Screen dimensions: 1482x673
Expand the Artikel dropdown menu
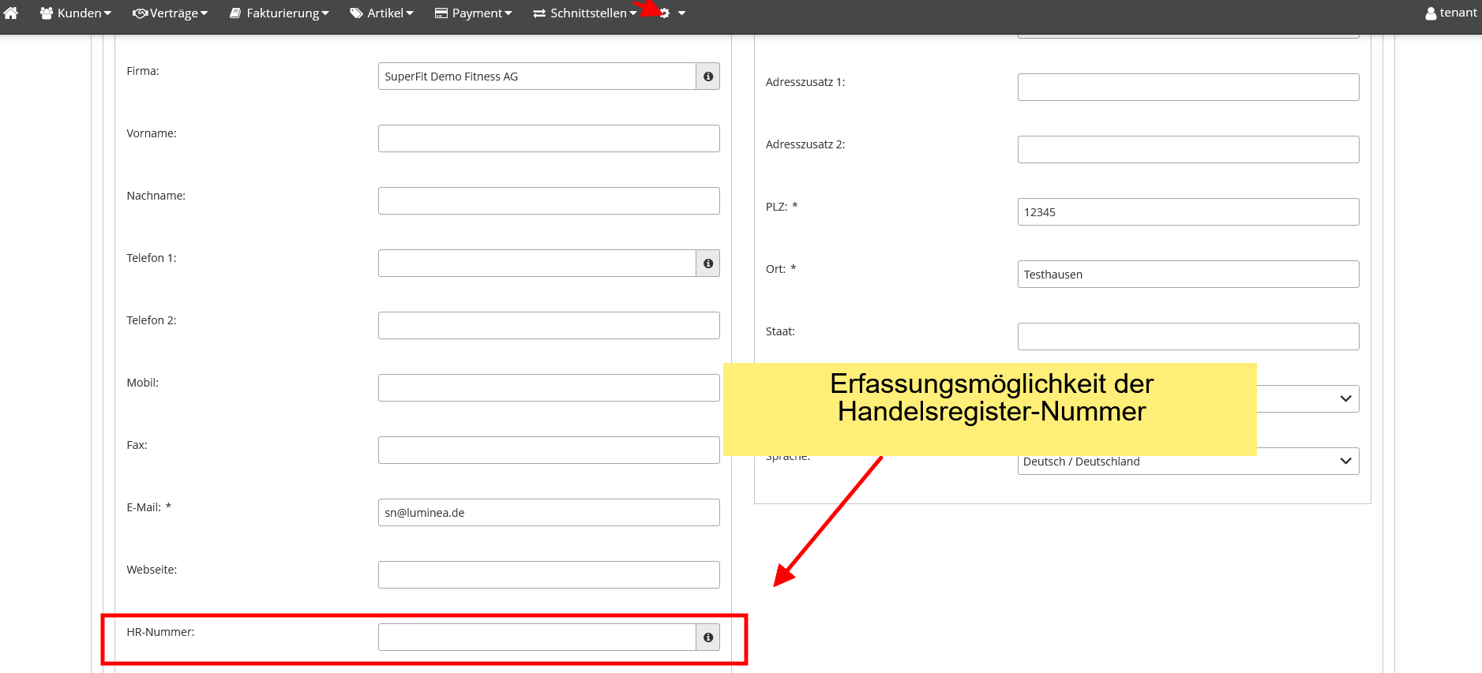[x=381, y=13]
